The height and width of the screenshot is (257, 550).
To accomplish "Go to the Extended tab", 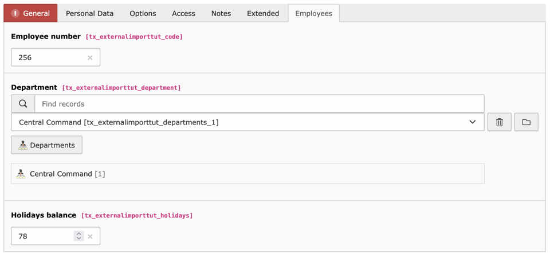I will point(263,13).
